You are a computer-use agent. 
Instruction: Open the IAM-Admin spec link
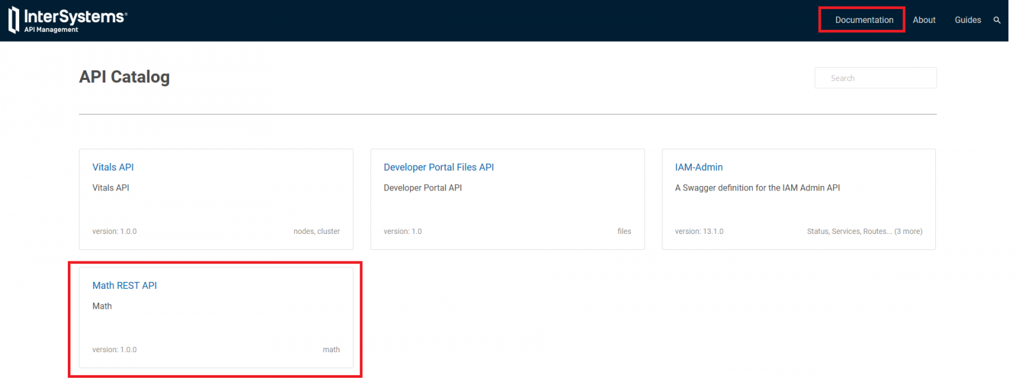coord(698,167)
